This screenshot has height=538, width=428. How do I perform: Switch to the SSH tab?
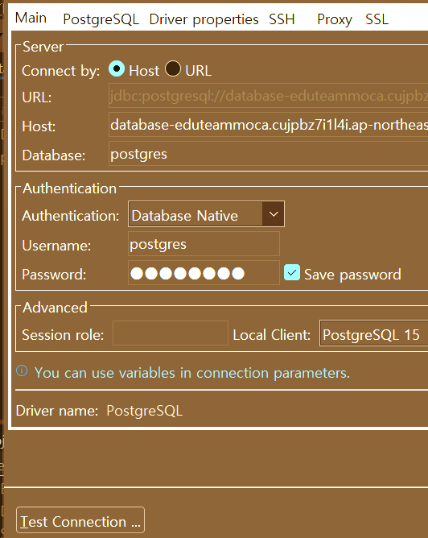coord(282,19)
